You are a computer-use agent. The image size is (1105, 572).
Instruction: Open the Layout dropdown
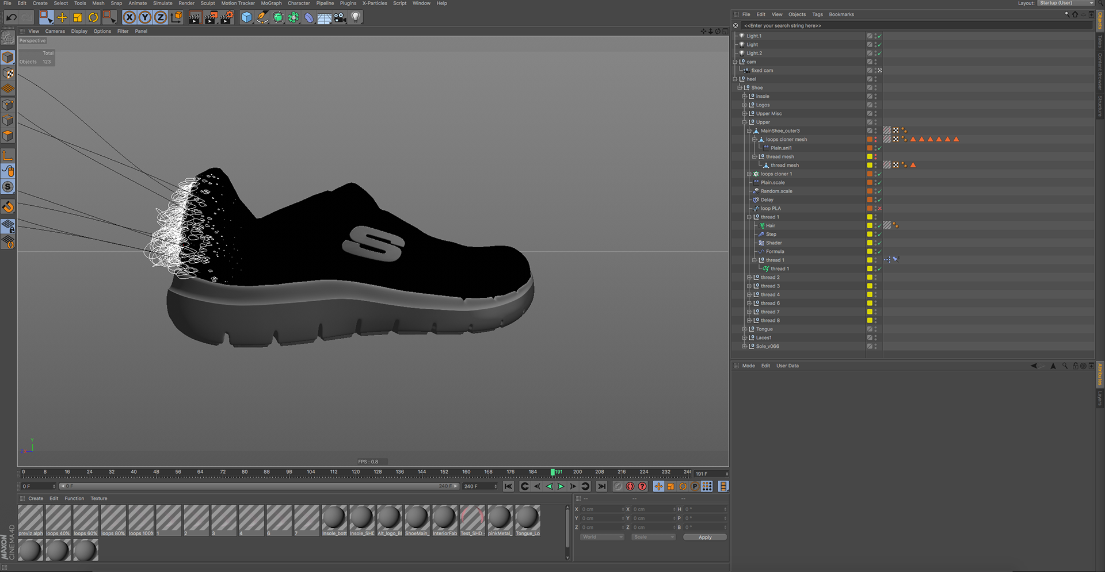click(1066, 3)
